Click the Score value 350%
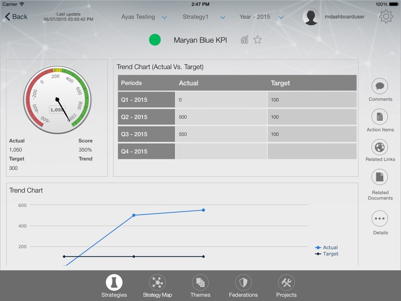The width and height of the screenshot is (401, 301). coord(85,150)
